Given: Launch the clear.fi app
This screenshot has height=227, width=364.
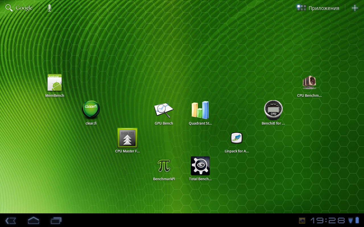Looking at the screenshot, I should click(x=91, y=110).
